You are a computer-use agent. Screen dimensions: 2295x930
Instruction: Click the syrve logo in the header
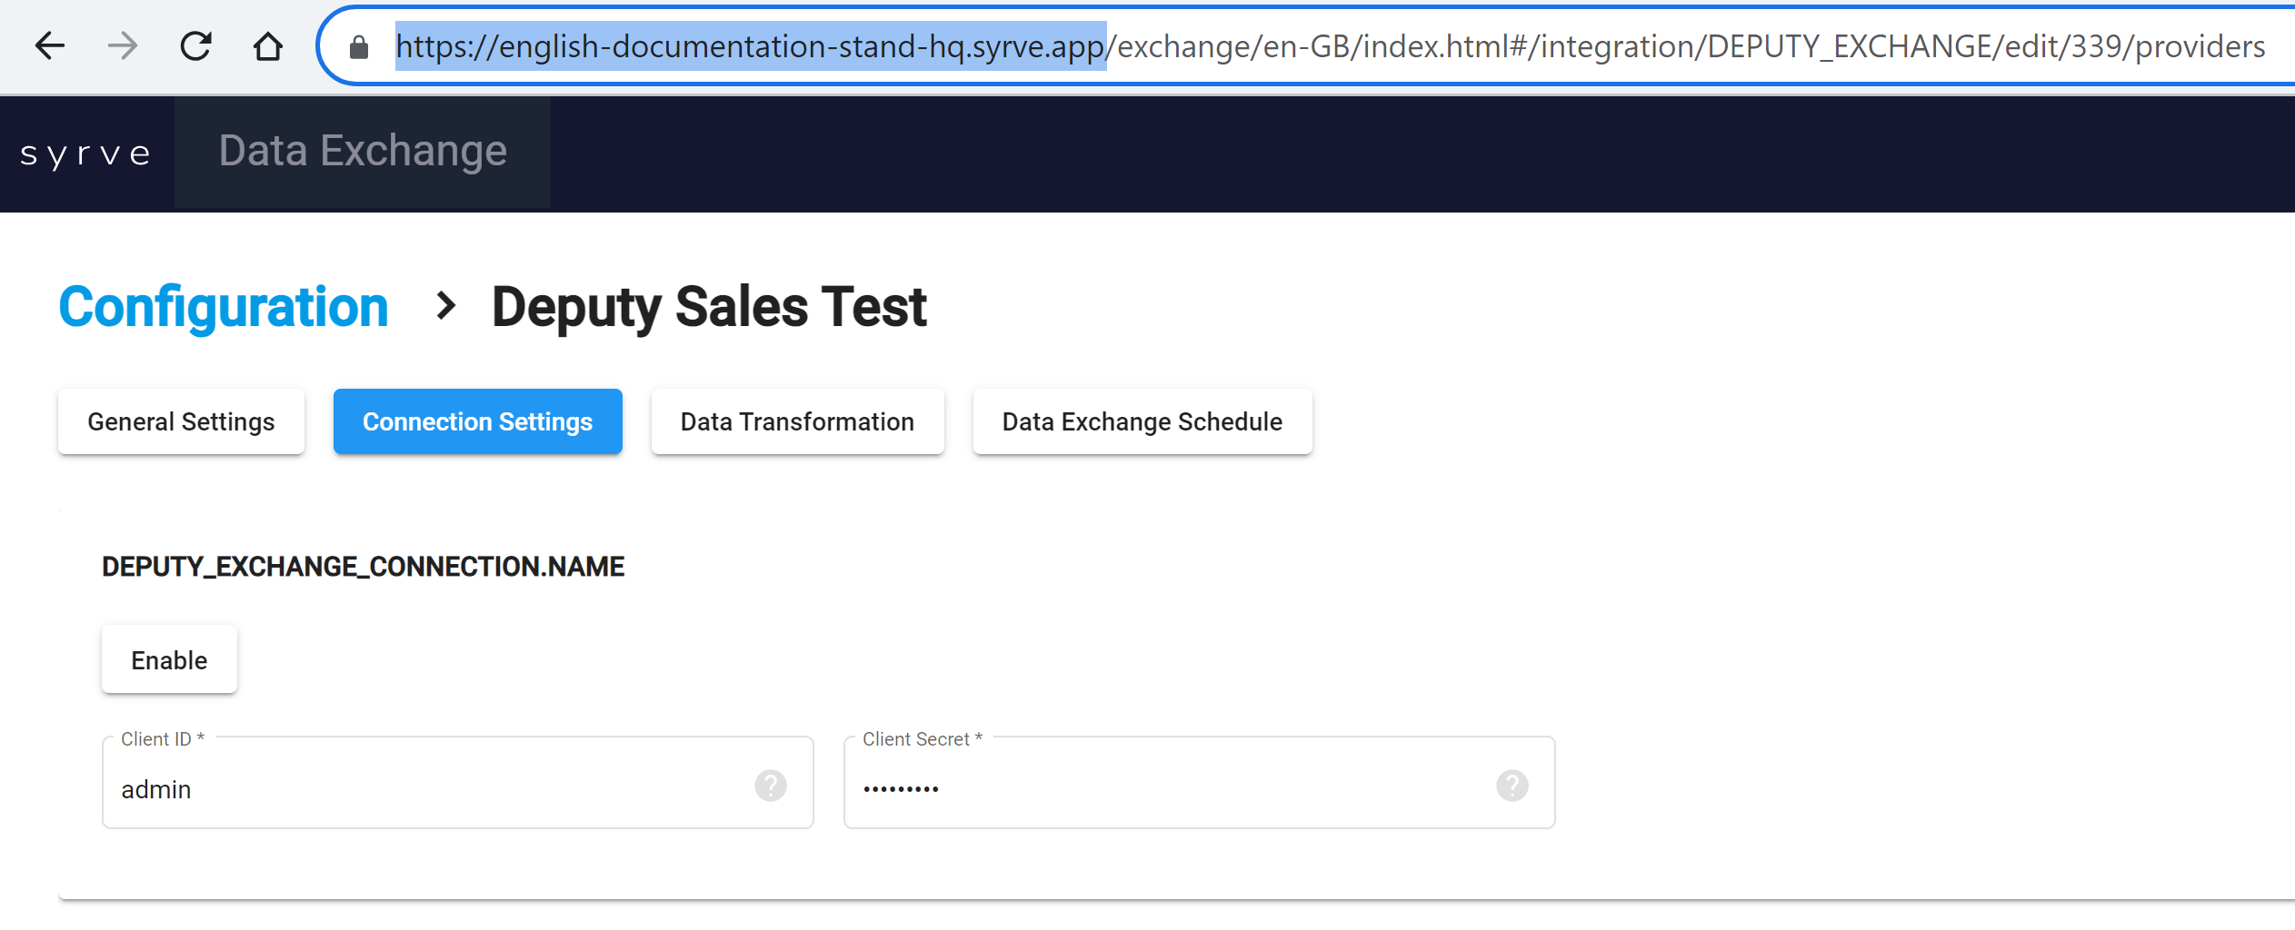86,153
